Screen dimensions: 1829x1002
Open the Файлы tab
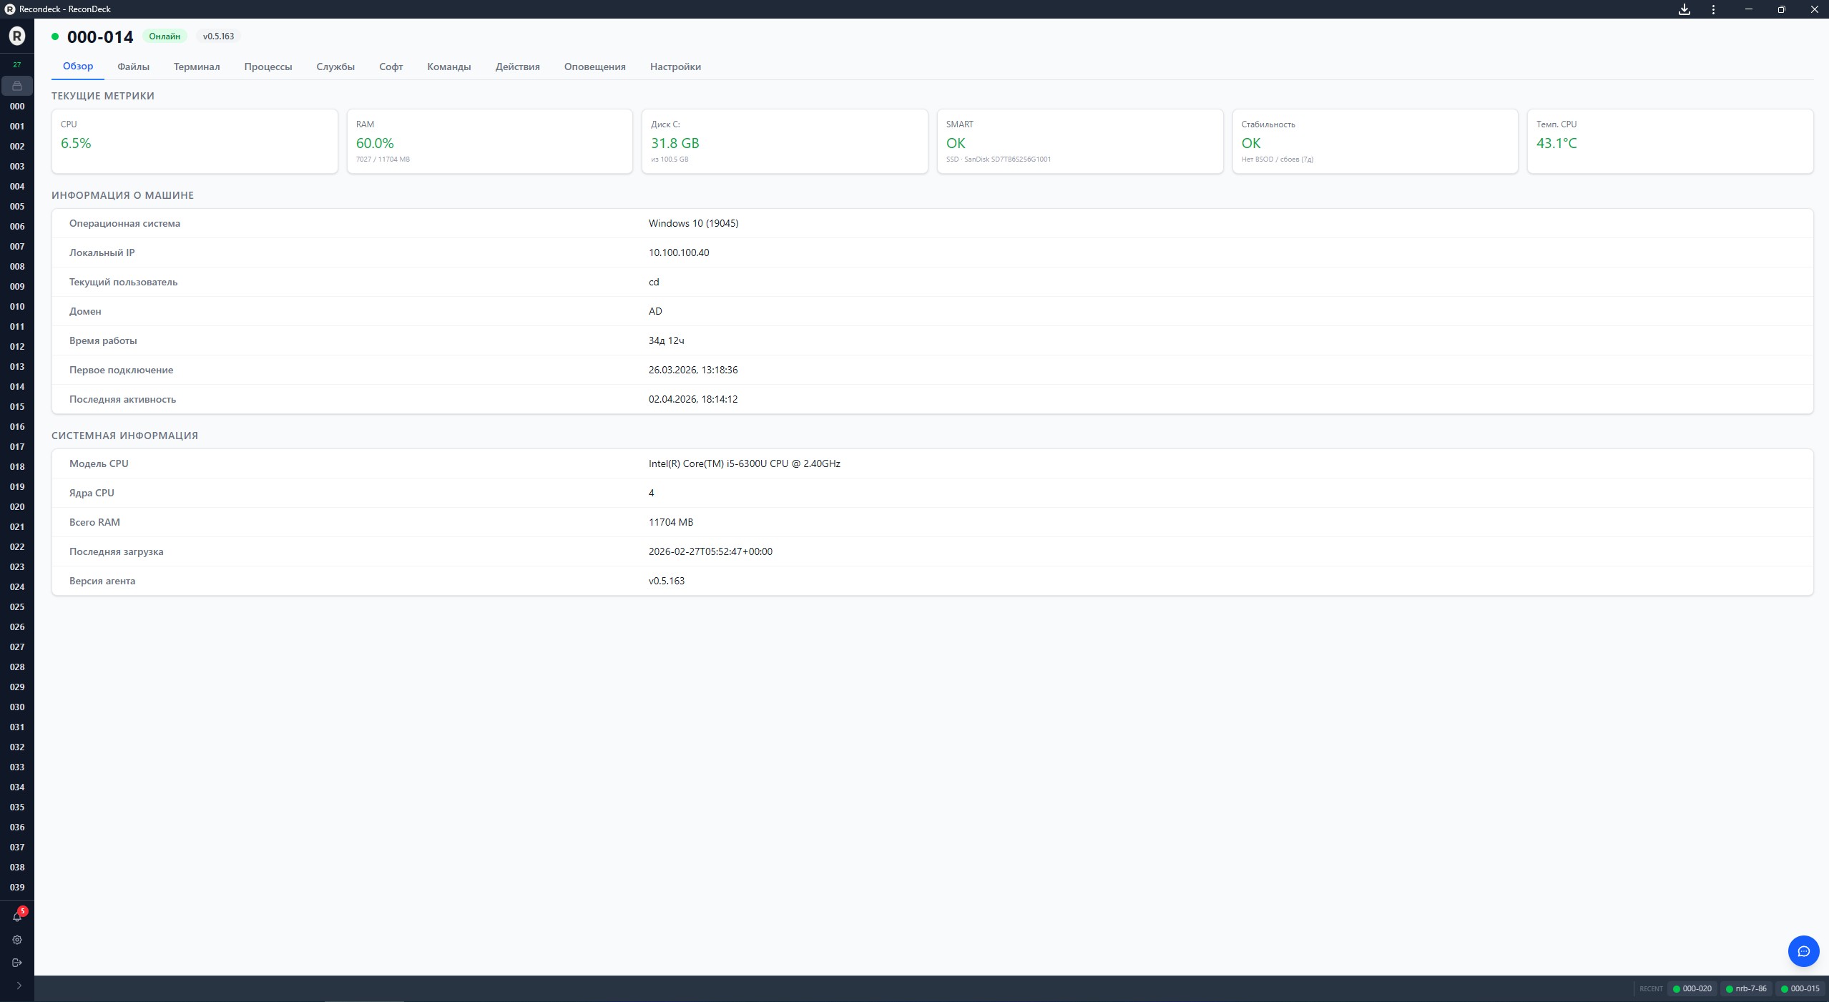(133, 67)
